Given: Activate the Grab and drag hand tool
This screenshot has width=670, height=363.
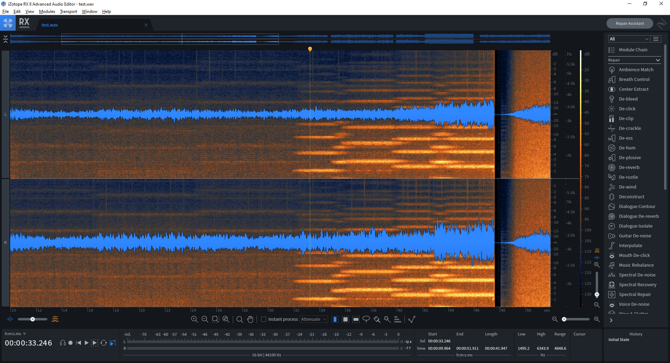Looking at the screenshot, I should tap(250, 319).
